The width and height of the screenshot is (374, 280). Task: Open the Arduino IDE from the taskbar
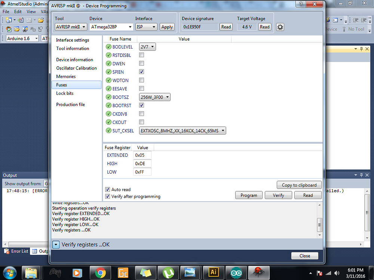pos(236,273)
